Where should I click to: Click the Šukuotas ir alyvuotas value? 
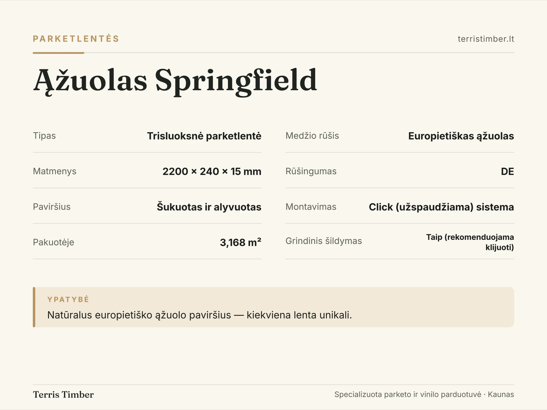(x=209, y=207)
